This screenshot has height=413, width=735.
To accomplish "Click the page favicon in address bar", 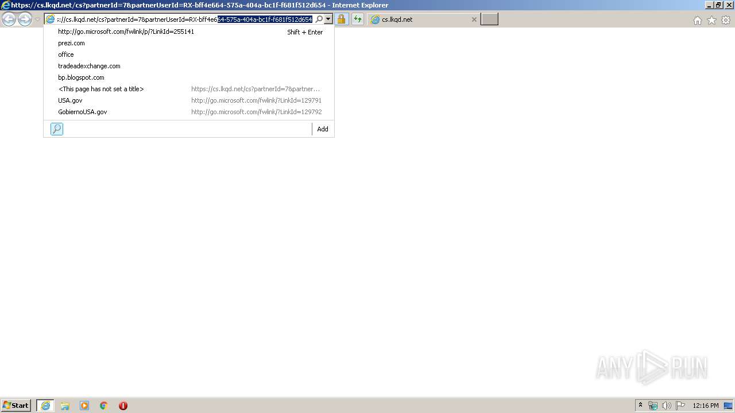I will coord(51,20).
